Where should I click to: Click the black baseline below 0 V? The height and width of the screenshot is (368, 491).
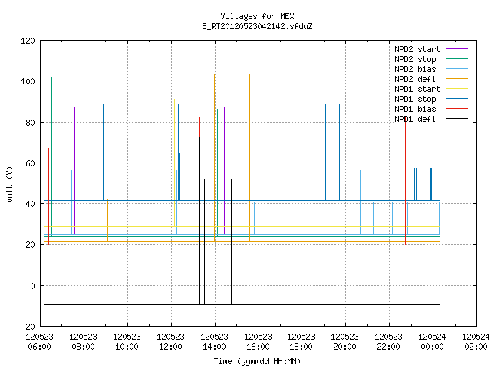(x=242, y=304)
